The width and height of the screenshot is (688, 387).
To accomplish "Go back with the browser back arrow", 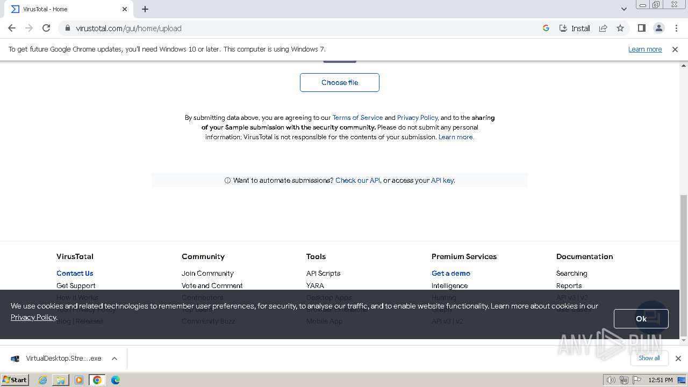I will [x=12, y=28].
